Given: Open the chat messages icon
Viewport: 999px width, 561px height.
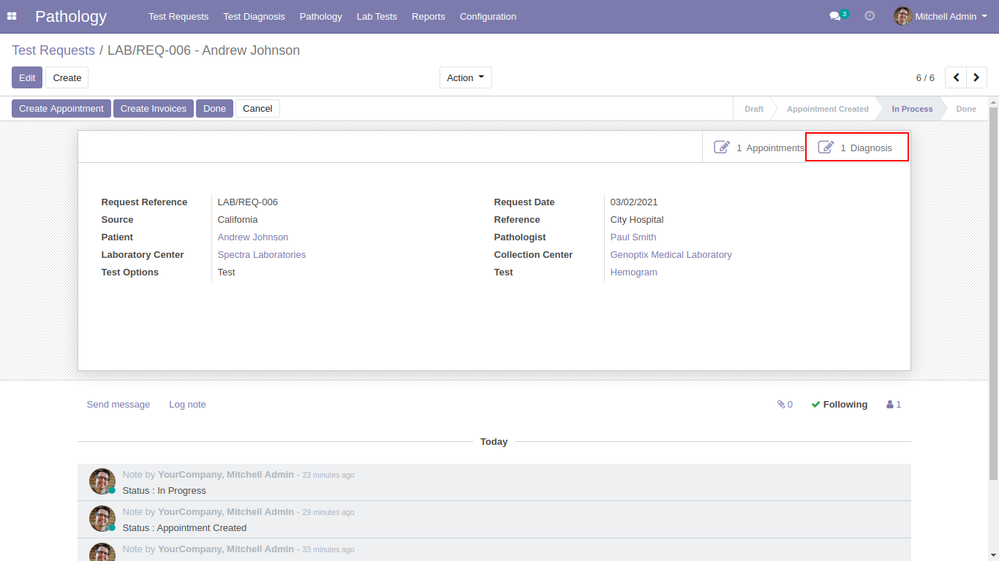Looking at the screenshot, I should (x=834, y=16).
